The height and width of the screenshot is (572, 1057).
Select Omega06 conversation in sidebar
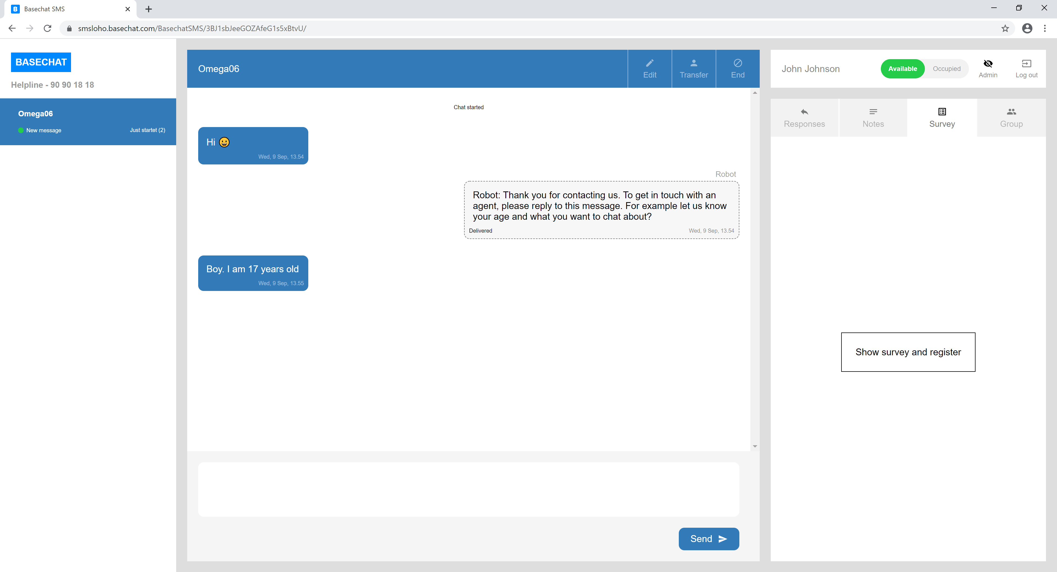pyautogui.click(x=88, y=121)
